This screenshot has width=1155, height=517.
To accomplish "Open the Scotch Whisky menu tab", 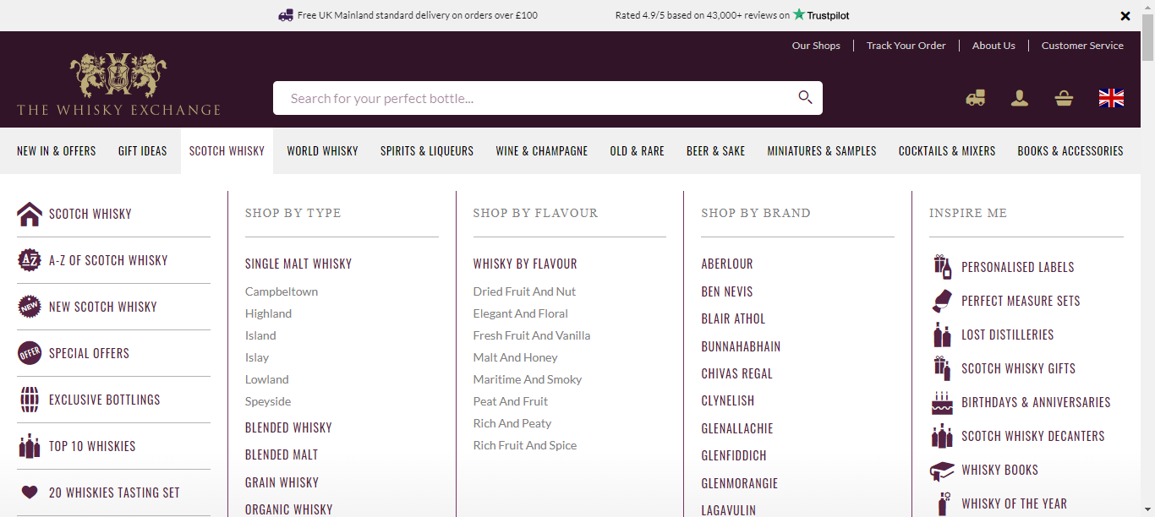I will [227, 151].
